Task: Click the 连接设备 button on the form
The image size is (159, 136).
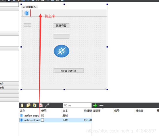Action: [x=62, y=26]
